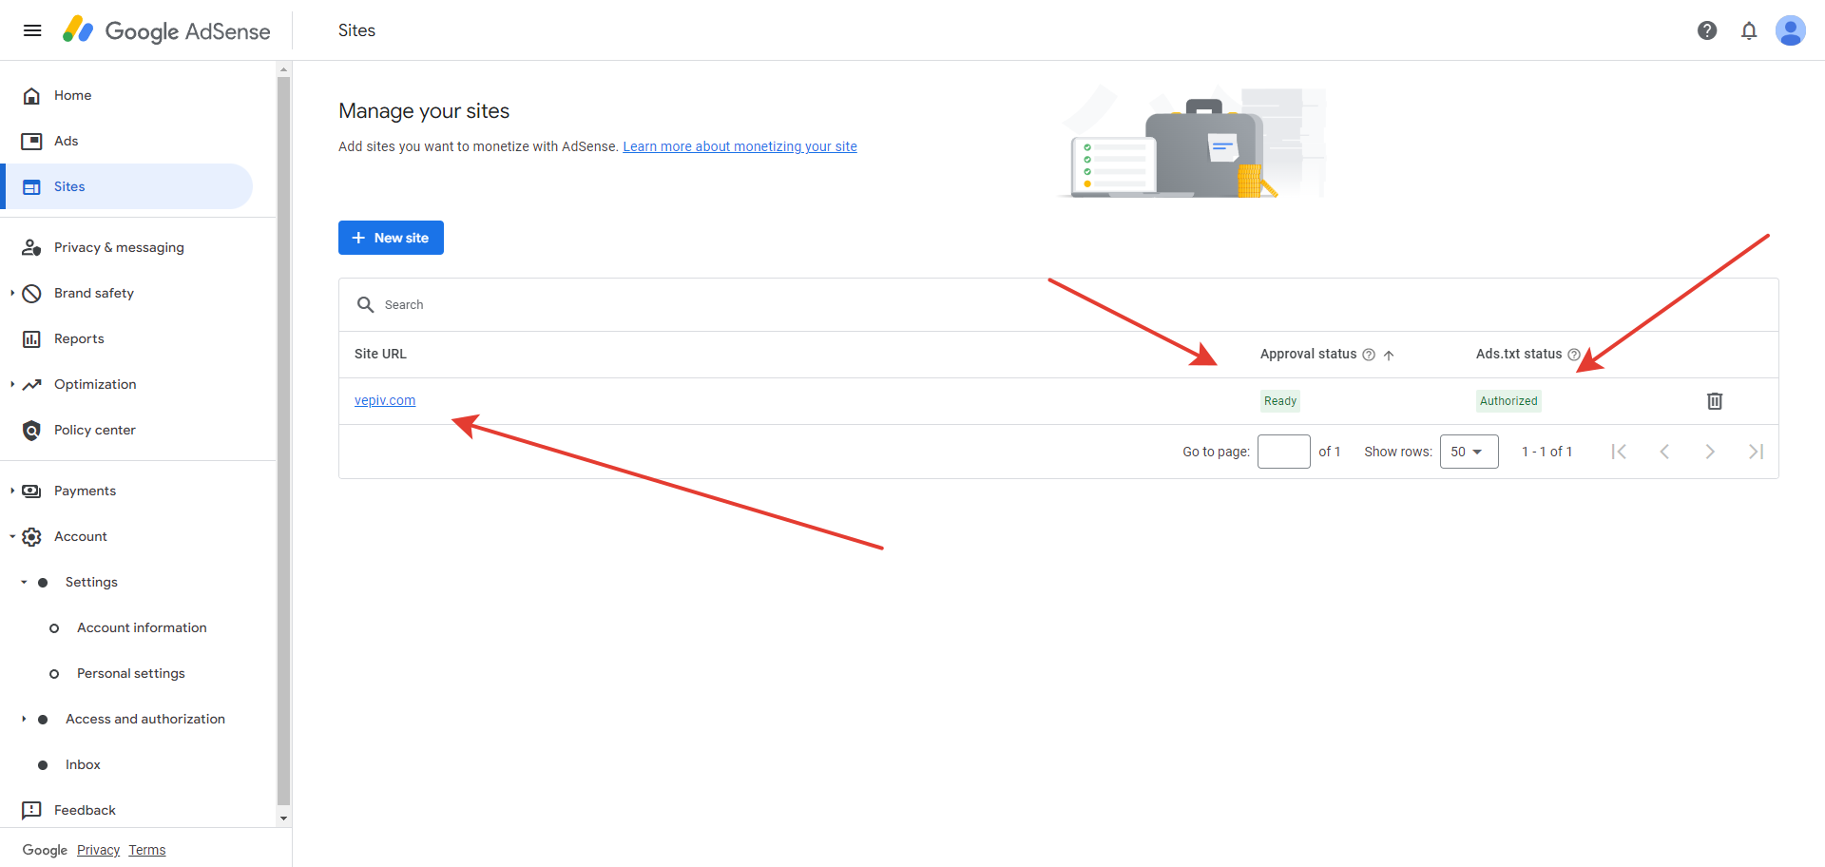Go to the first page

[x=1619, y=452]
